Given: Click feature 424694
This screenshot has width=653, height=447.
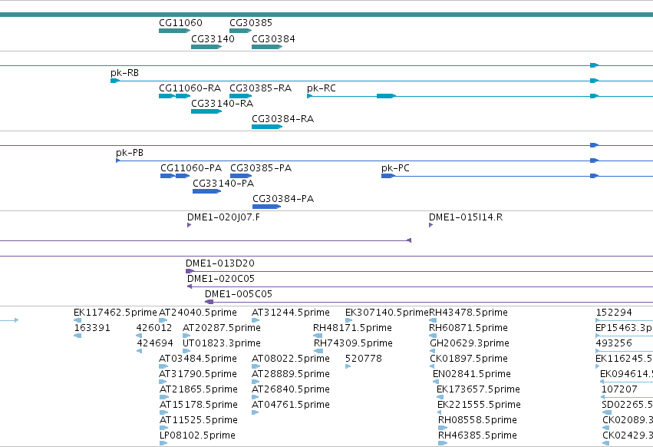Looking at the screenshot, I should click(139, 351).
